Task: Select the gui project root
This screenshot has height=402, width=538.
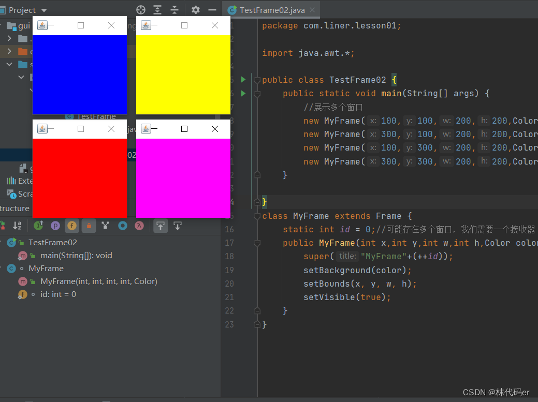Action: (x=18, y=26)
